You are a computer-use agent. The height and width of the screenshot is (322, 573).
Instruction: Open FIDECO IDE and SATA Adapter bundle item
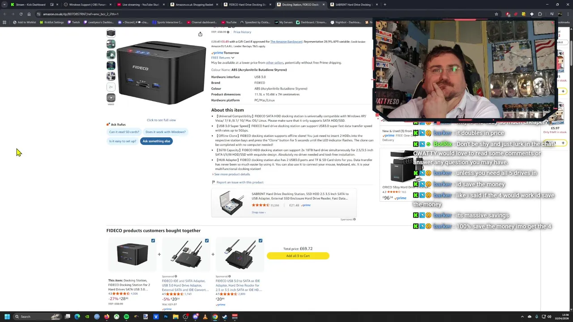[x=185, y=285]
